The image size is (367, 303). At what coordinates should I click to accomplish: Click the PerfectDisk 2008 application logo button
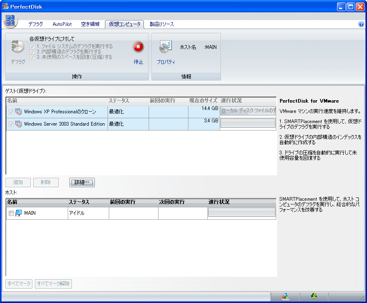tap(10, 21)
